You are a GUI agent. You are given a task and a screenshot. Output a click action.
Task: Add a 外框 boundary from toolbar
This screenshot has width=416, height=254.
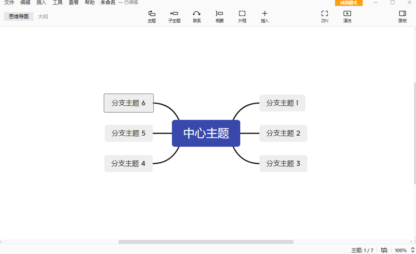(x=242, y=16)
